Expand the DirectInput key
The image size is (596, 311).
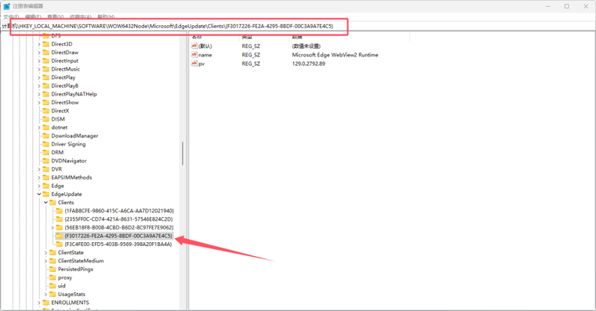38,61
